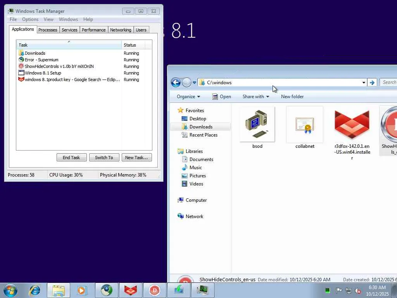Expand the Share with dropdown
Screen dimensions: 397x298
(x=256, y=97)
